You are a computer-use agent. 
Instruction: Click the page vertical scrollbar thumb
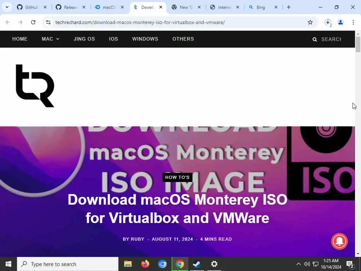pyautogui.click(x=358, y=44)
